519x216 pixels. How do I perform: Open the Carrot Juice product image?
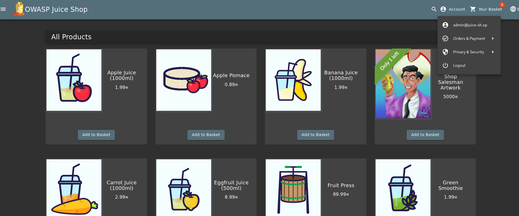pyautogui.click(x=74, y=187)
